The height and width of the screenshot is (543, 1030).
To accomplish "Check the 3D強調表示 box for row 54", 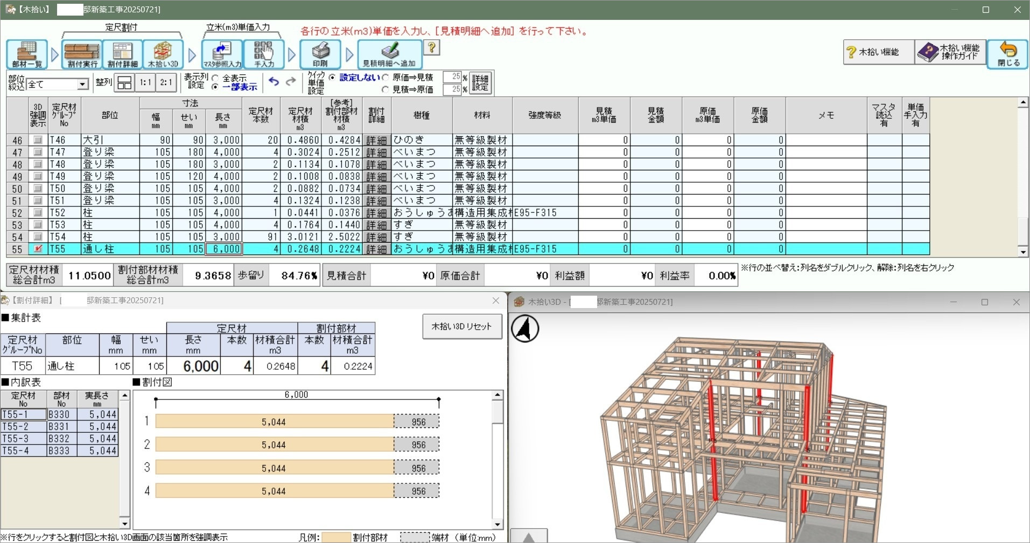I will pos(38,237).
